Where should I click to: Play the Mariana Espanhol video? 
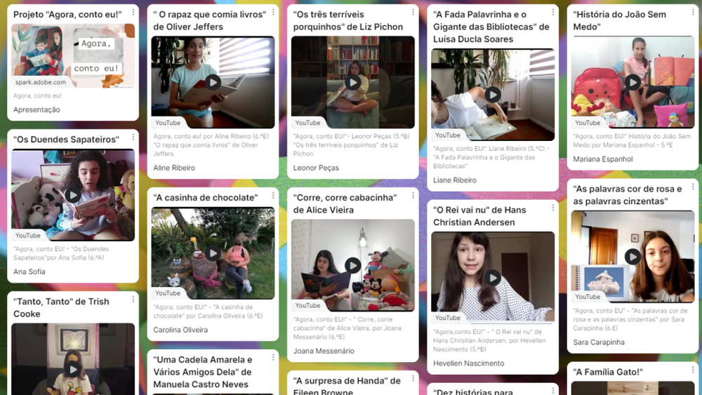point(633,82)
